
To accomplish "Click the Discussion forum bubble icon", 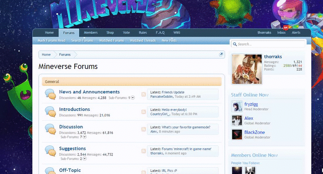I will coord(50,129).
